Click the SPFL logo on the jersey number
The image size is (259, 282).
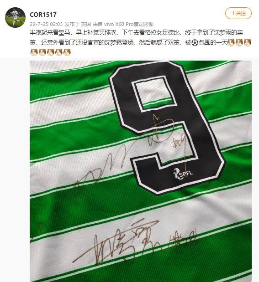click(x=183, y=174)
